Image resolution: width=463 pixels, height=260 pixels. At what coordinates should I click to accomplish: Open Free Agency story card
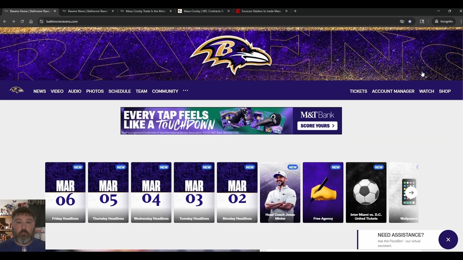pyautogui.click(x=323, y=192)
